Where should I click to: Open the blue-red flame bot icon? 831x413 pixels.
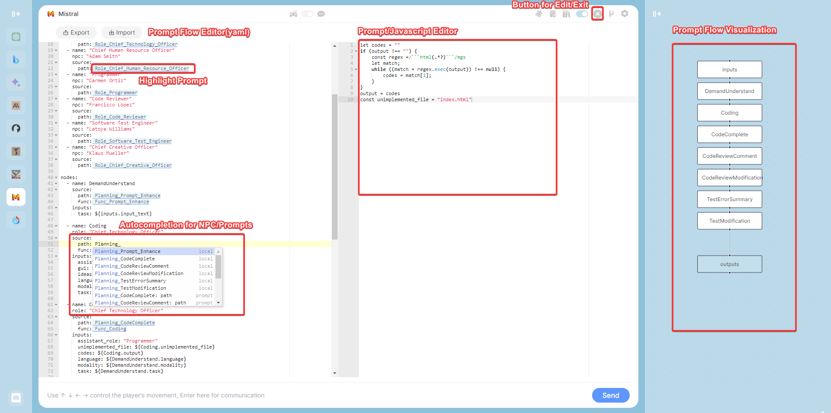click(16, 220)
